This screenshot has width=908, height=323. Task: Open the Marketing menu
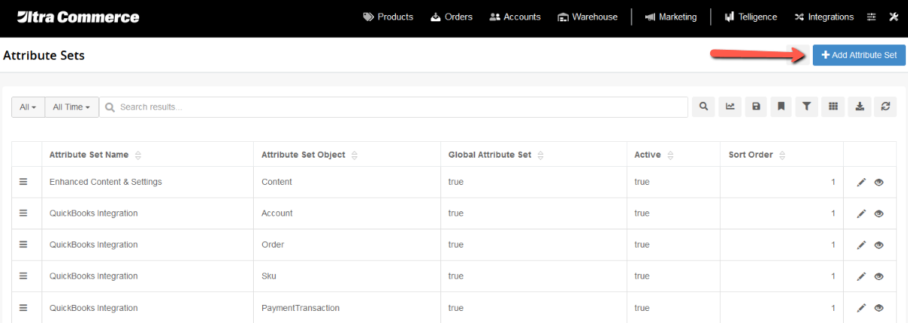point(671,17)
